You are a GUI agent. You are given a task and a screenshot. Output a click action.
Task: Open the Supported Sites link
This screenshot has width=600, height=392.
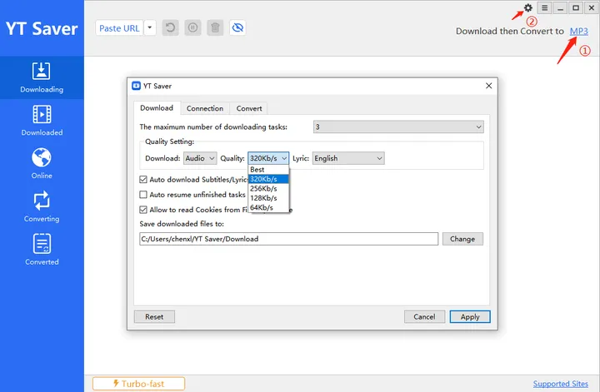(x=562, y=384)
